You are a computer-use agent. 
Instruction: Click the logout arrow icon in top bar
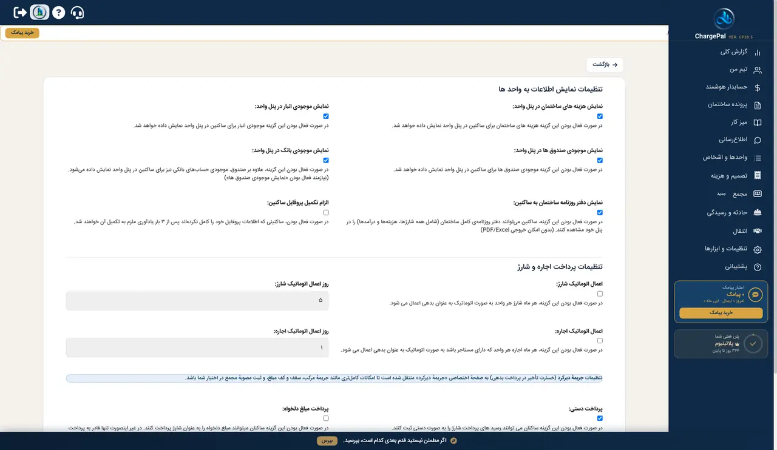click(20, 12)
